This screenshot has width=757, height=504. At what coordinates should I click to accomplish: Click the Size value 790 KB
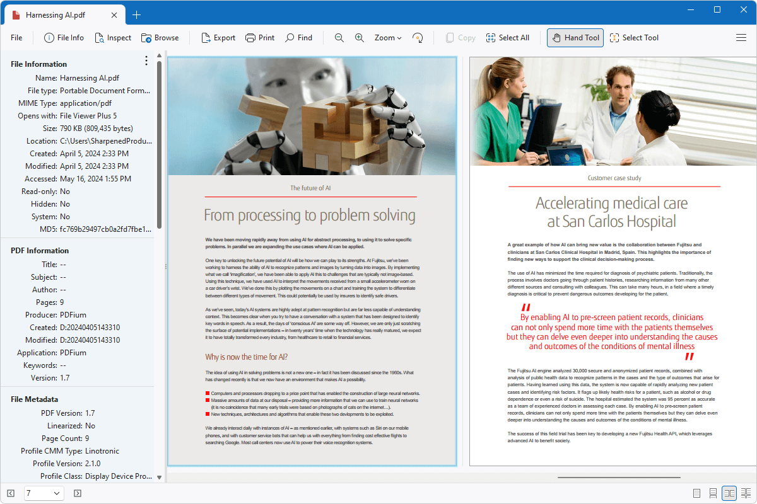96,129
